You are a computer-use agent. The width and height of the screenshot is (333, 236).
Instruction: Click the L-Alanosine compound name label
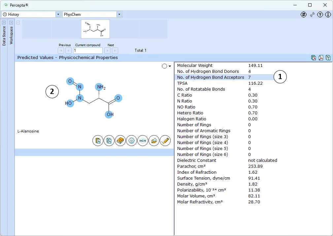pos(28,131)
